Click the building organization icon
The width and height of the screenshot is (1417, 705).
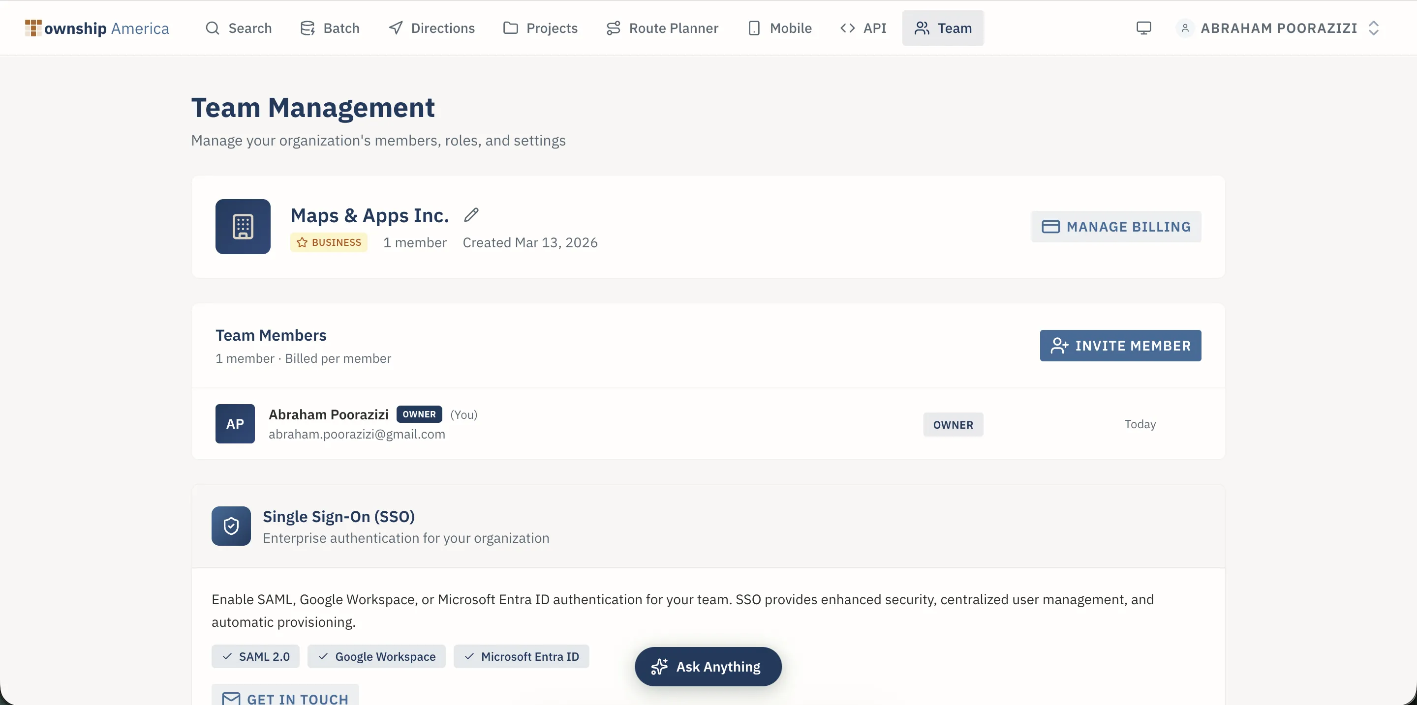pyautogui.click(x=243, y=226)
